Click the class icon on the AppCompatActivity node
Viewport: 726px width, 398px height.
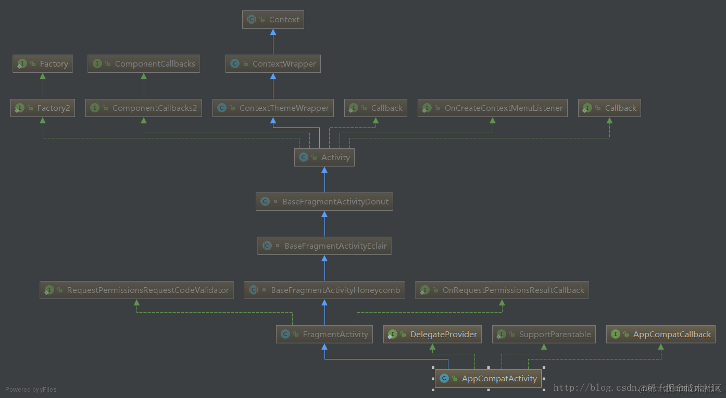444,379
